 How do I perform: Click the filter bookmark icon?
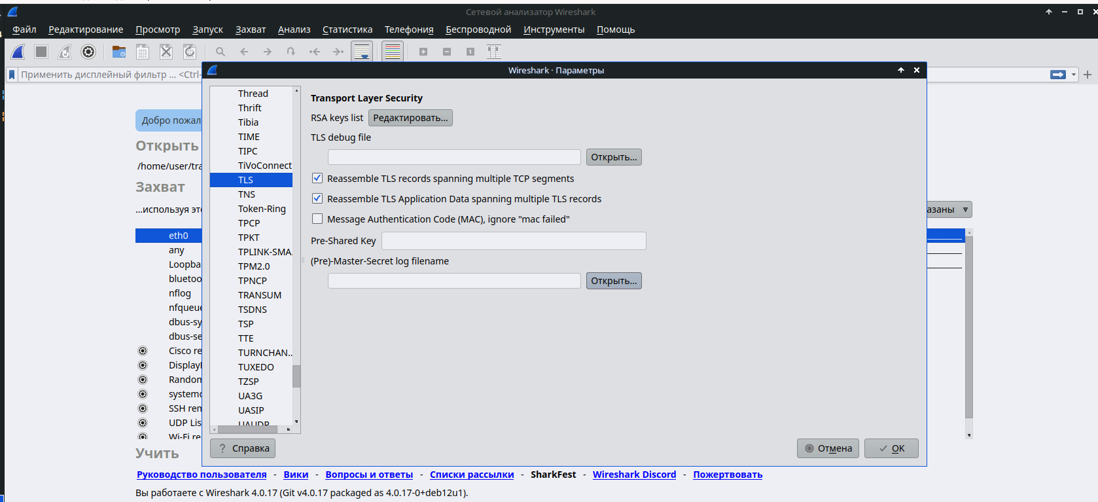(x=12, y=75)
